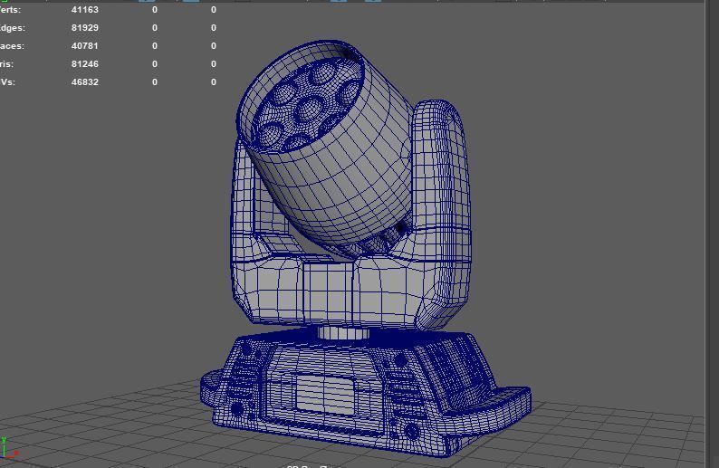
Task: Select the base housing of the moving head light
Action: [367, 394]
